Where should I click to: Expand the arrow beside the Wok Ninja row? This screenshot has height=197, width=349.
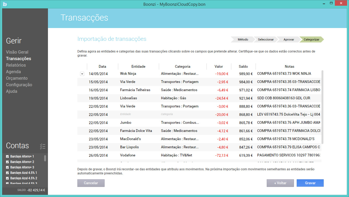(x=82, y=74)
